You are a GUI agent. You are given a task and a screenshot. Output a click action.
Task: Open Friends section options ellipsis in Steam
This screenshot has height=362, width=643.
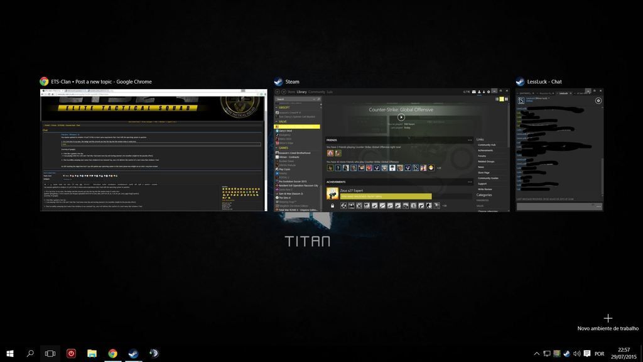(x=470, y=140)
